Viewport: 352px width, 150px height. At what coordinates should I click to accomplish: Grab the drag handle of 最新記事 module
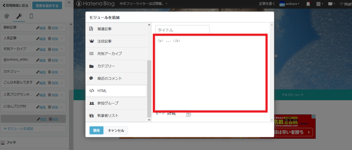click(62, 28)
